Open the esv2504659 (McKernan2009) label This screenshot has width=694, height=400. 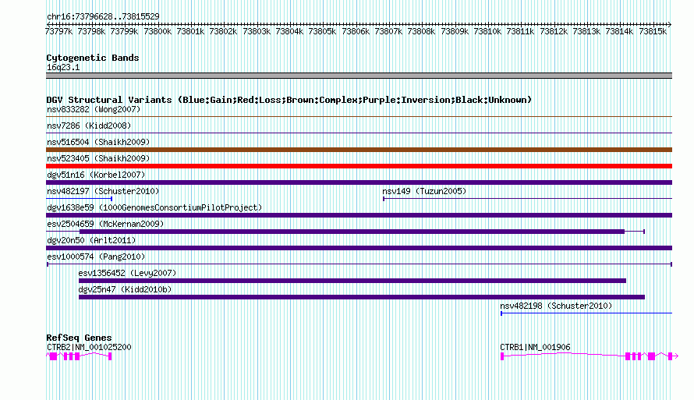pos(105,224)
